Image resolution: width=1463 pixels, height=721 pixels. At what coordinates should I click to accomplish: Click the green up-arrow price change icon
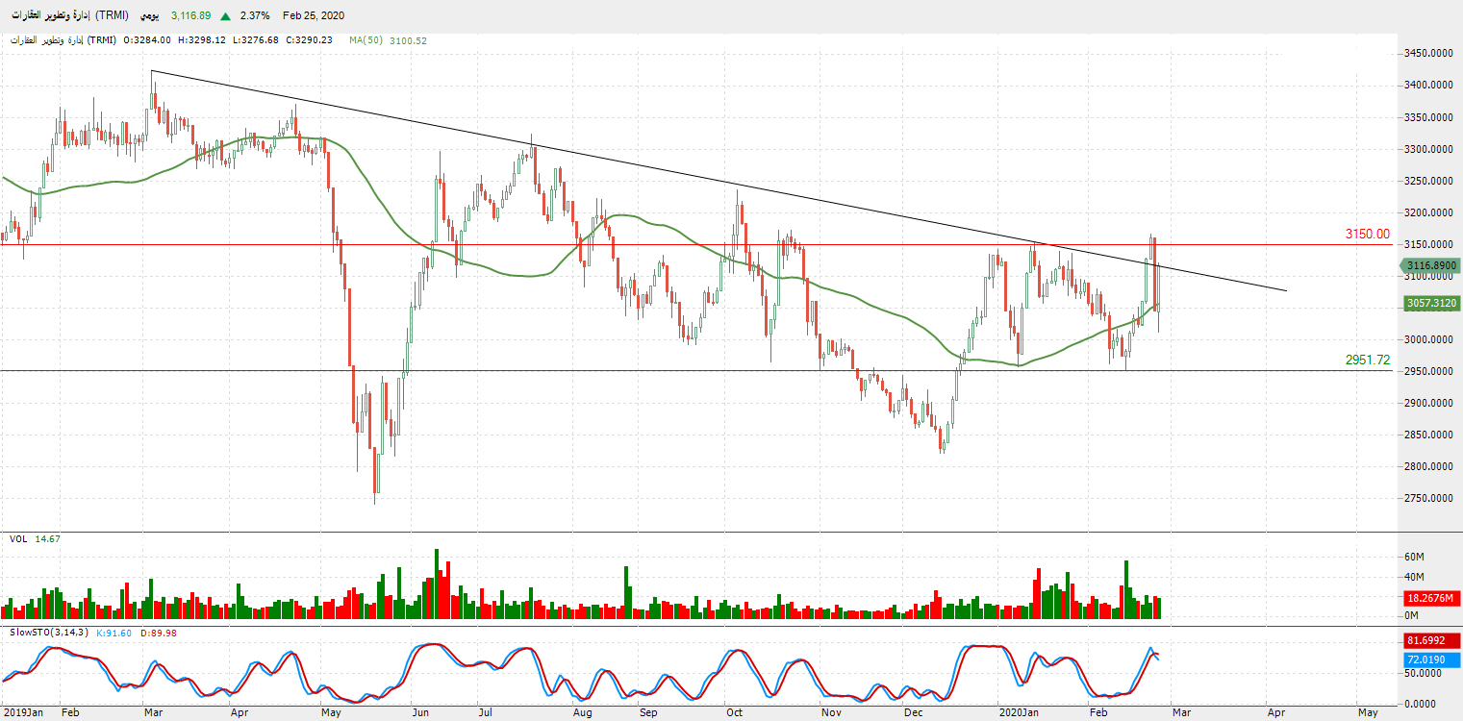point(225,16)
